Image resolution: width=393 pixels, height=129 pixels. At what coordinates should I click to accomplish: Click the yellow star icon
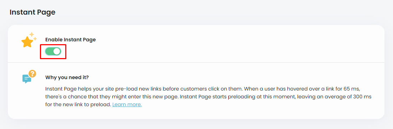(27, 42)
